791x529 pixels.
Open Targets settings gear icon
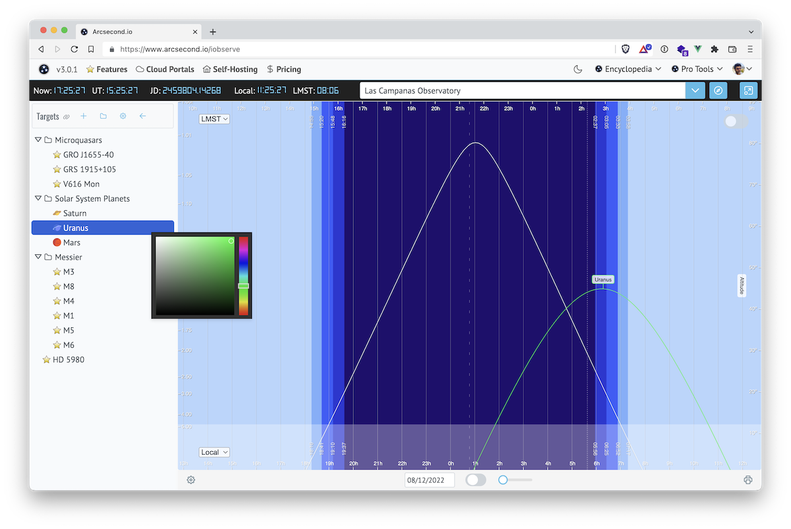123,116
